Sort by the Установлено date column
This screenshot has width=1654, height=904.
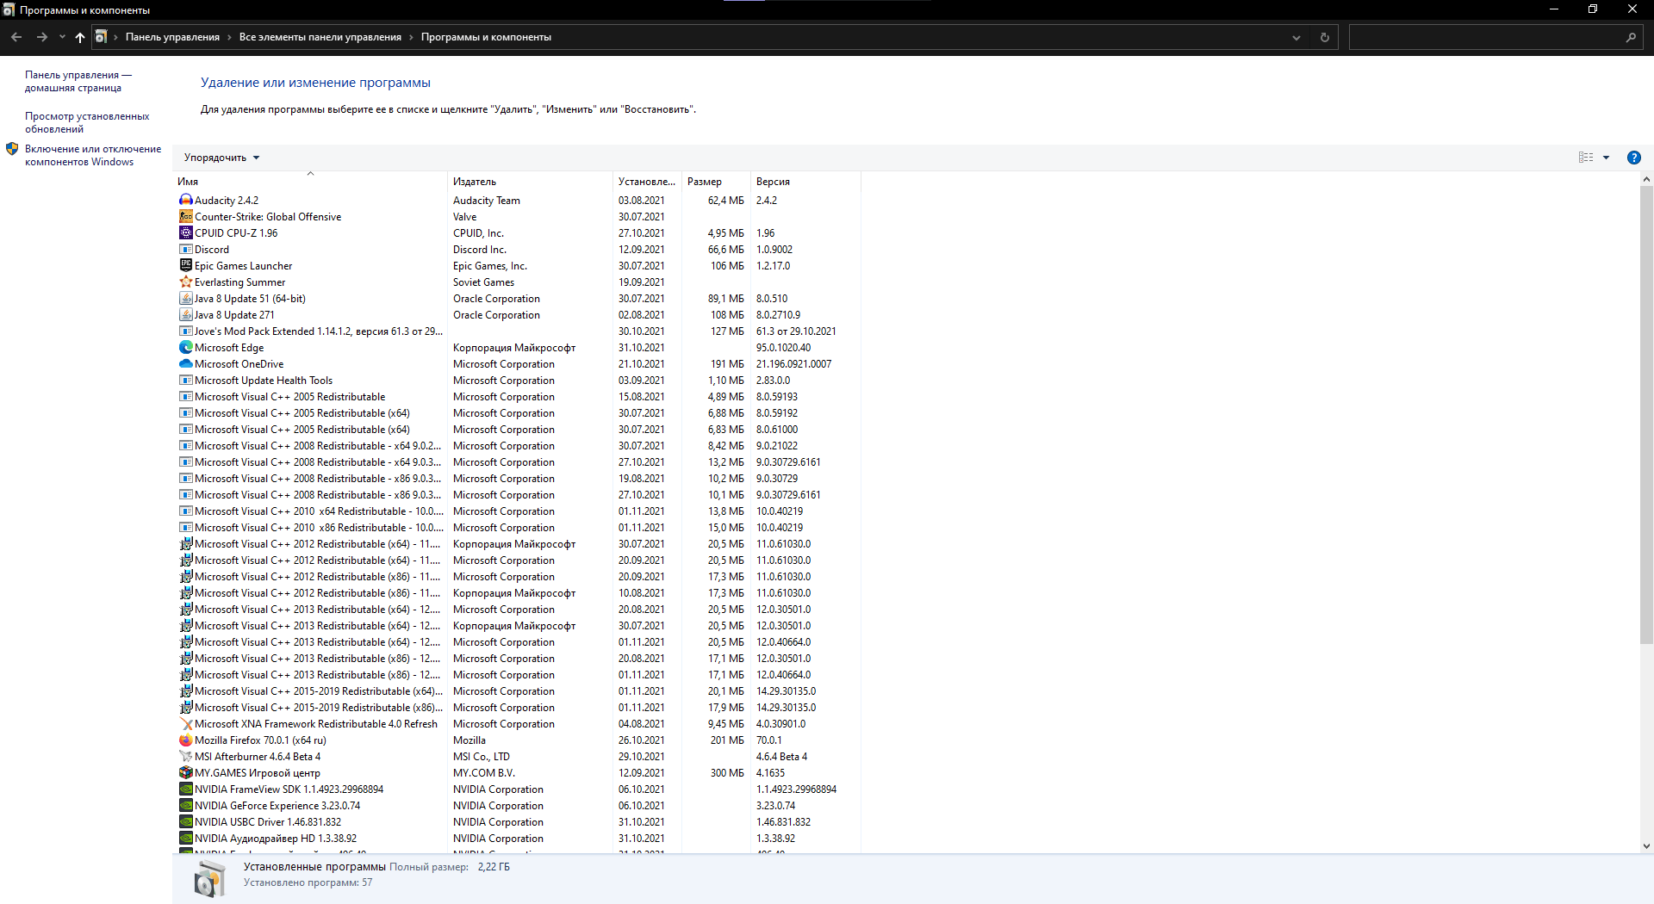tap(648, 182)
